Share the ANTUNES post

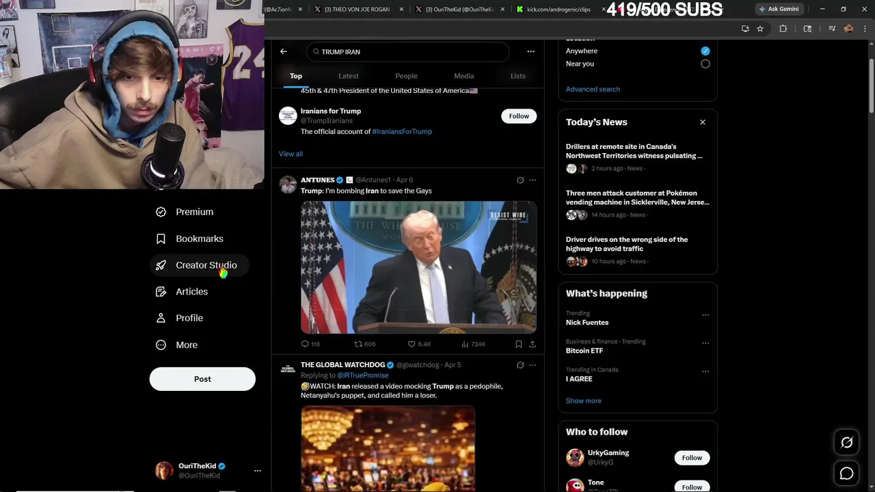[x=533, y=344]
